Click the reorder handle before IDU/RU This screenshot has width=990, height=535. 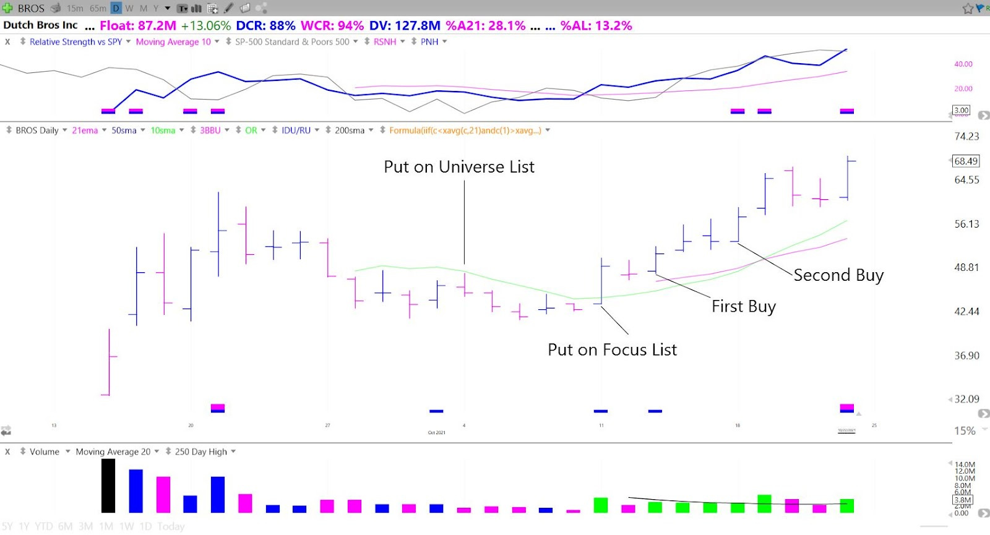[275, 130]
